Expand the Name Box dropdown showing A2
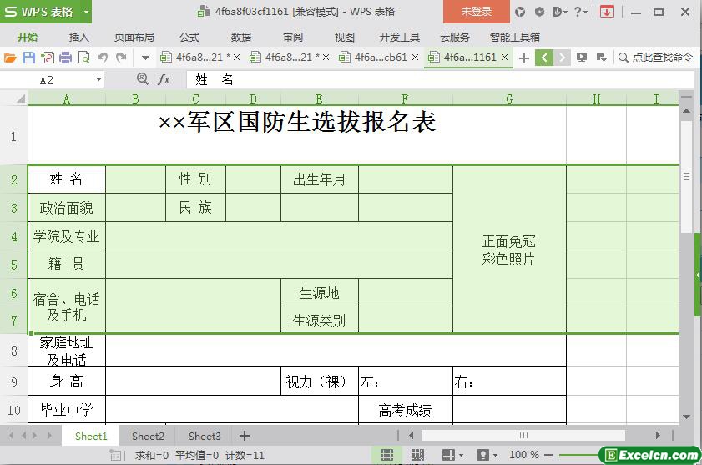The height and width of the screenshot is (465, 702). tap(98, 79)
